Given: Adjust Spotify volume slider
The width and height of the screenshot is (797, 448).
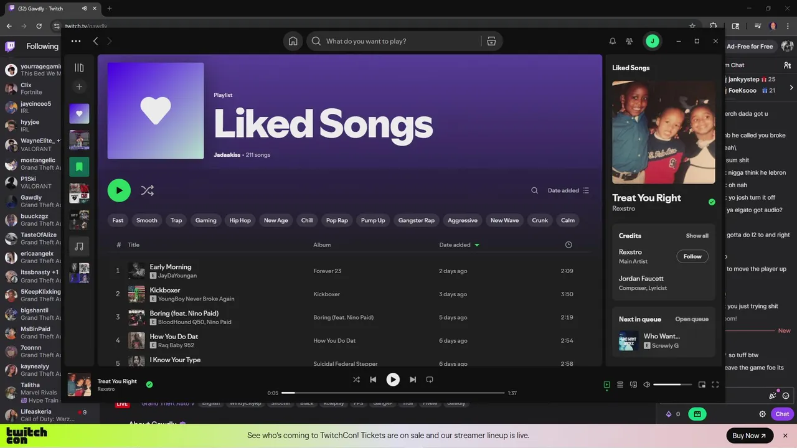Looking at the screenshot, I should click(x=672, y=385).
